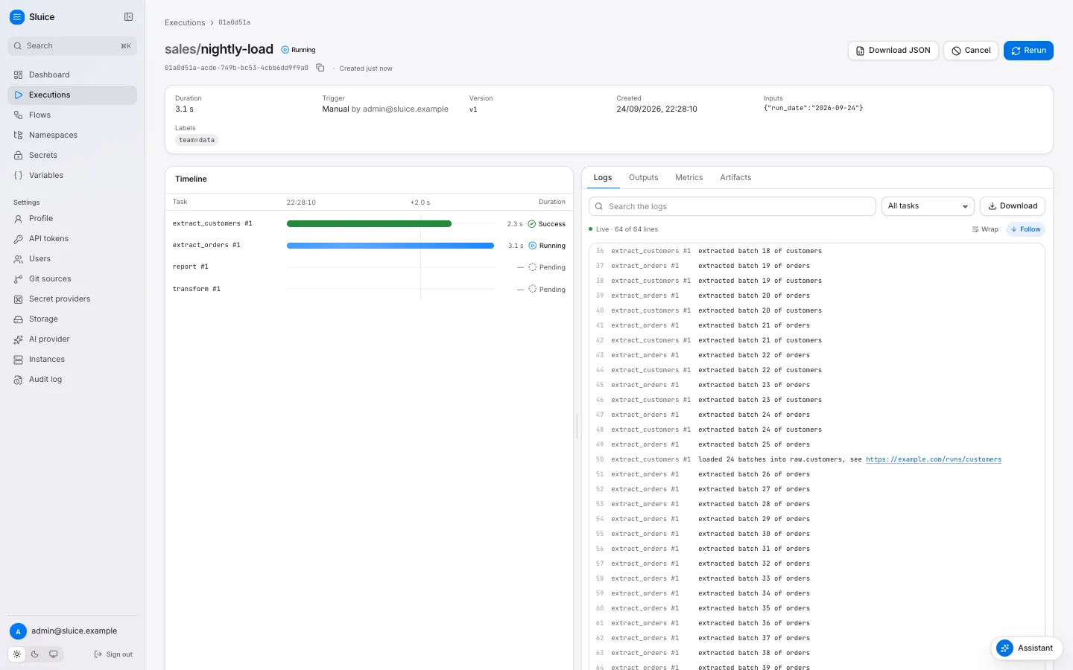Click log line 36
Screen dimensions: 1073x670
(817, 251)
